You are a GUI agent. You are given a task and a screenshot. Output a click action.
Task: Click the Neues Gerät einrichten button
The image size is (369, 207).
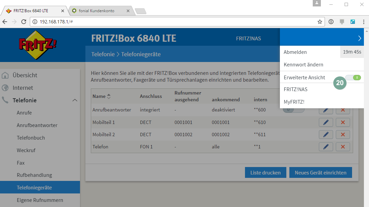pos(320,172)
